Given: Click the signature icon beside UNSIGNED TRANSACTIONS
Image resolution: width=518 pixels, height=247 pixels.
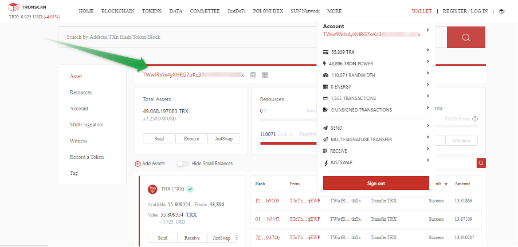Looking at the screenshot, I should point(325,110).
